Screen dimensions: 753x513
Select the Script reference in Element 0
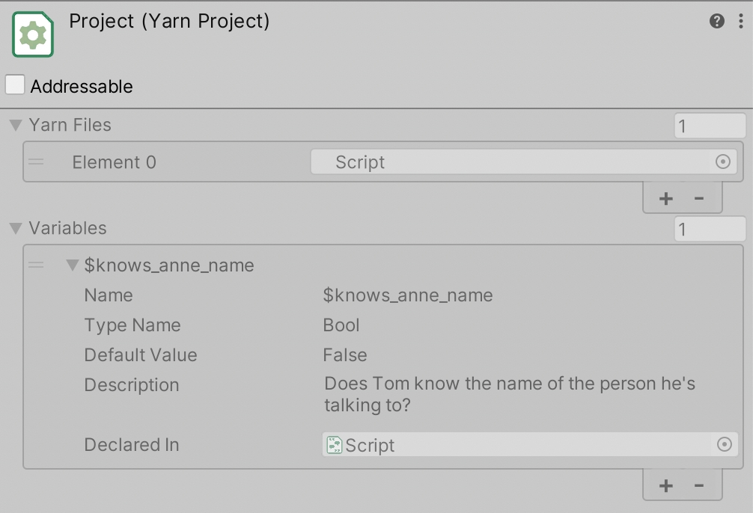point(509,162)
